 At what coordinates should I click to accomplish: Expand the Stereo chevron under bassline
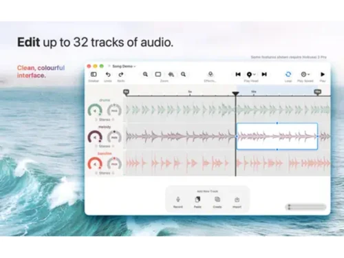point(96,173)
